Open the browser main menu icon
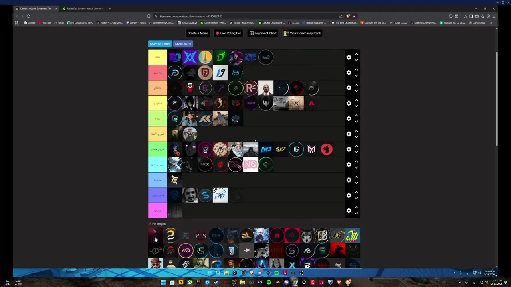This screenshot has width=511, height=287. 494,16
